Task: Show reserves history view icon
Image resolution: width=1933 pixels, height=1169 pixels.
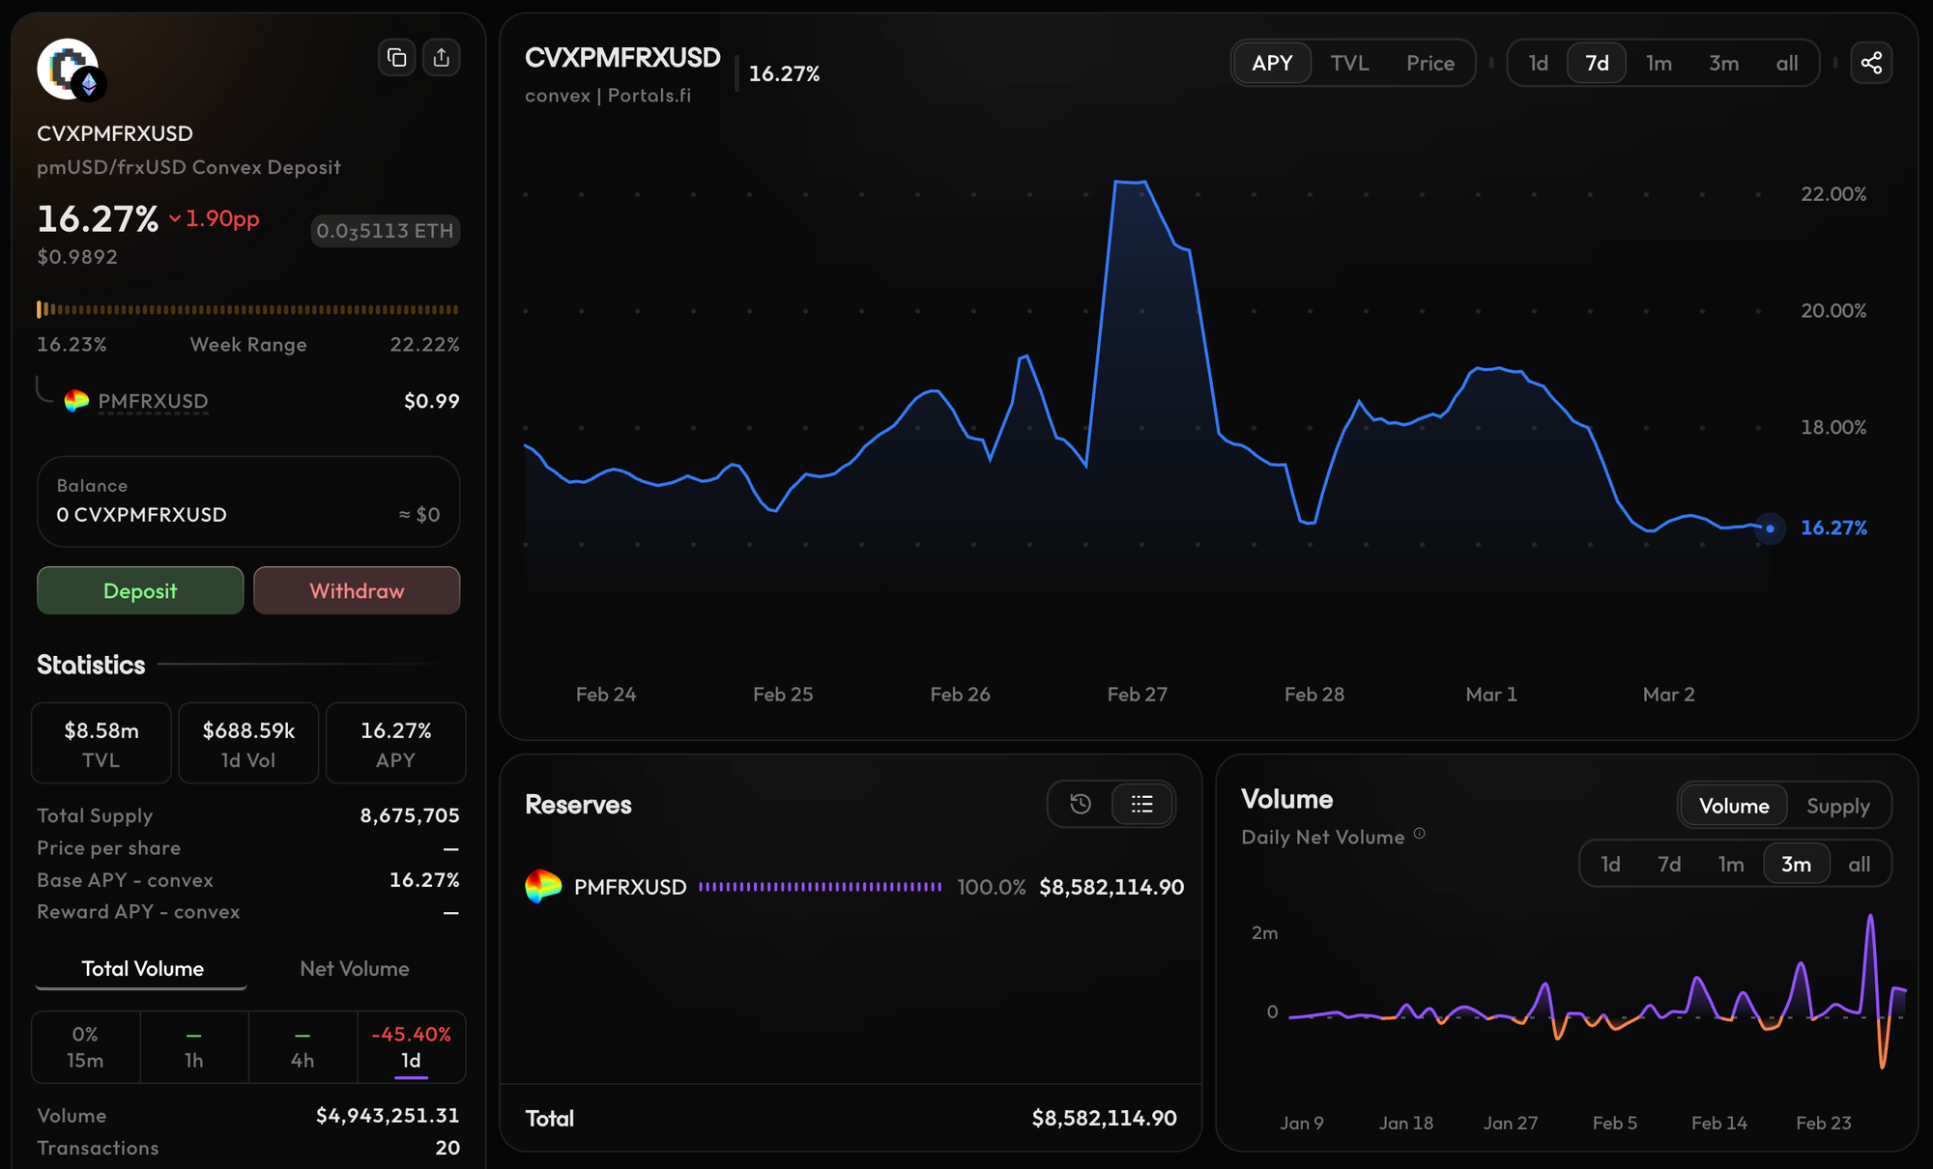Action: 1081,804
